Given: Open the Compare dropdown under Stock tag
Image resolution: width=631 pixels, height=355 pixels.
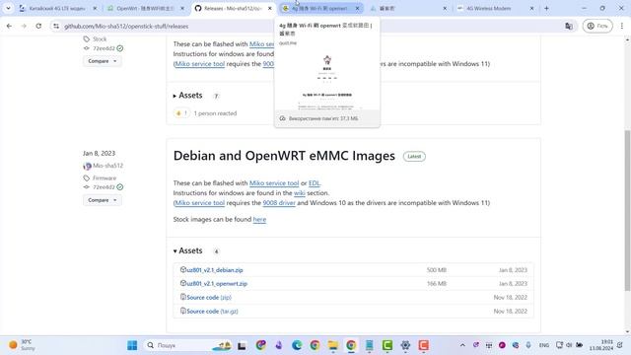Looking at the screenshot, I should point(102,61).
